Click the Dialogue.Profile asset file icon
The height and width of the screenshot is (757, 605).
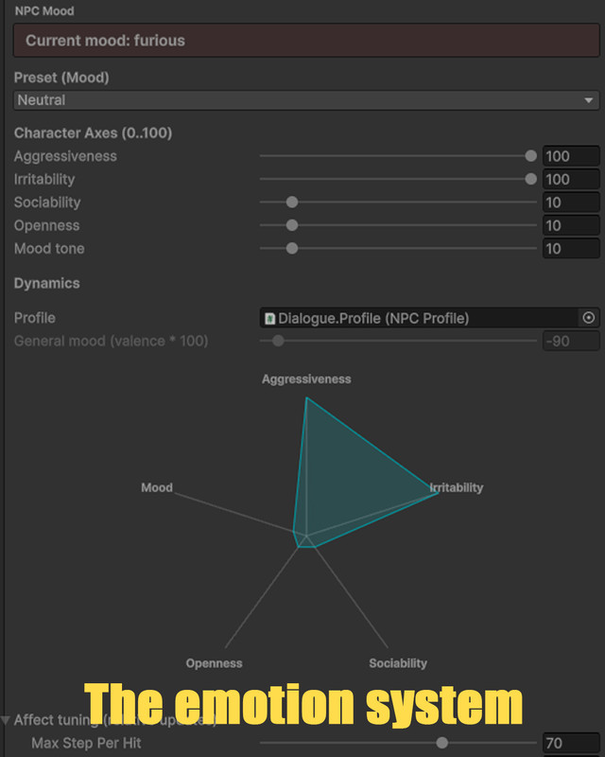tap(270, 318)
